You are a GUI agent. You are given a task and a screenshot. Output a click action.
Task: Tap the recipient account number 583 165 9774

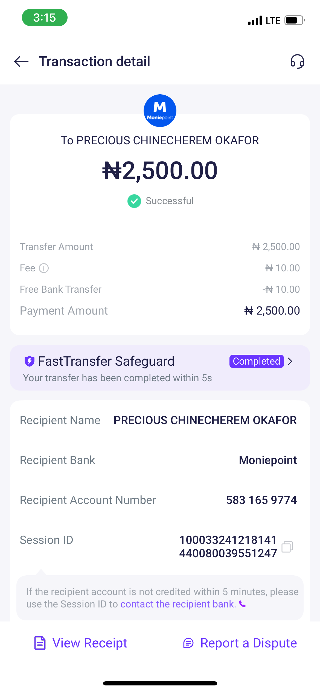click(261, 500)
